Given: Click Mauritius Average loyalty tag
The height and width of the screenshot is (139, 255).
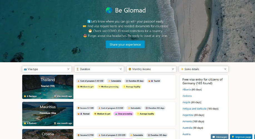Looking at the screenshot, I should click(x=145, y=114).
